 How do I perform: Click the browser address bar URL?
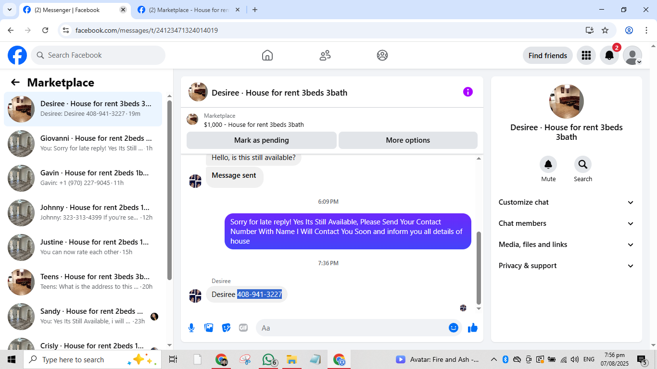pos(147,30)
